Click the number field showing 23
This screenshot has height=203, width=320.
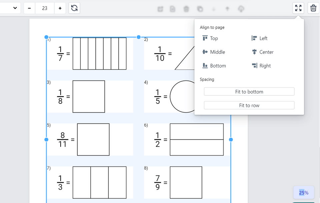click(x=45, y=8)
